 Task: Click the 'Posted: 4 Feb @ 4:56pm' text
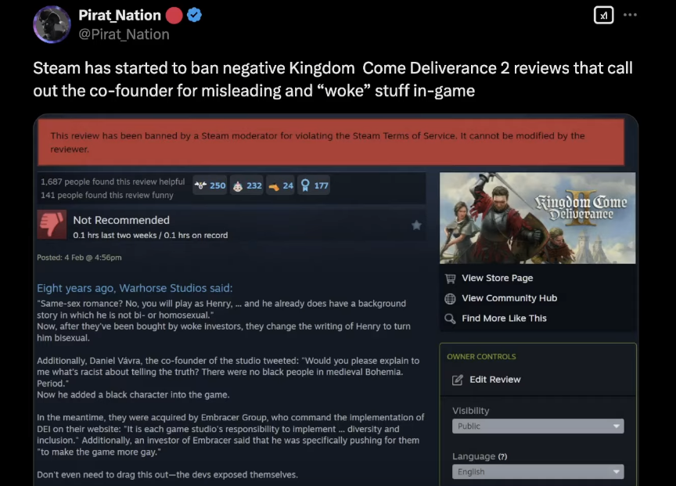[79, 257]
